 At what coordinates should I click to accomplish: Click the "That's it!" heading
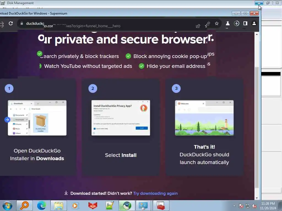(204, 147)
